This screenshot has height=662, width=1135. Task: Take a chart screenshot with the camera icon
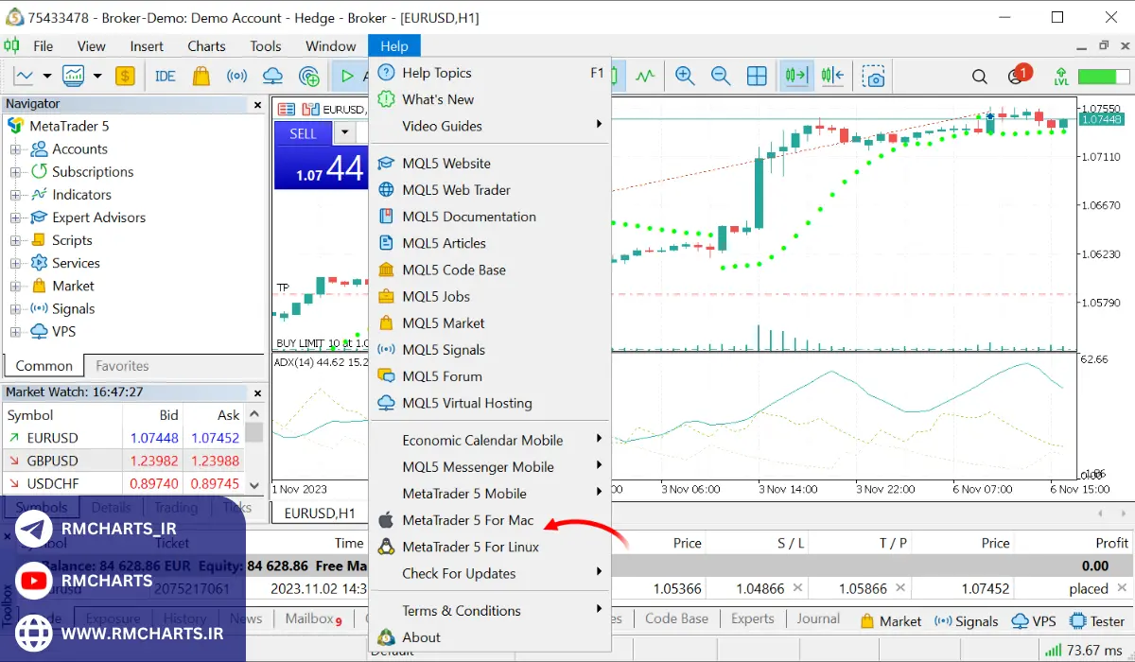pyautogui.click(x=873, y=77)
